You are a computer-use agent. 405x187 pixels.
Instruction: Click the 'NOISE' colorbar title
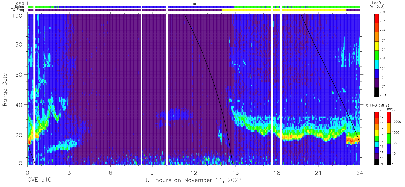point(390,109)
